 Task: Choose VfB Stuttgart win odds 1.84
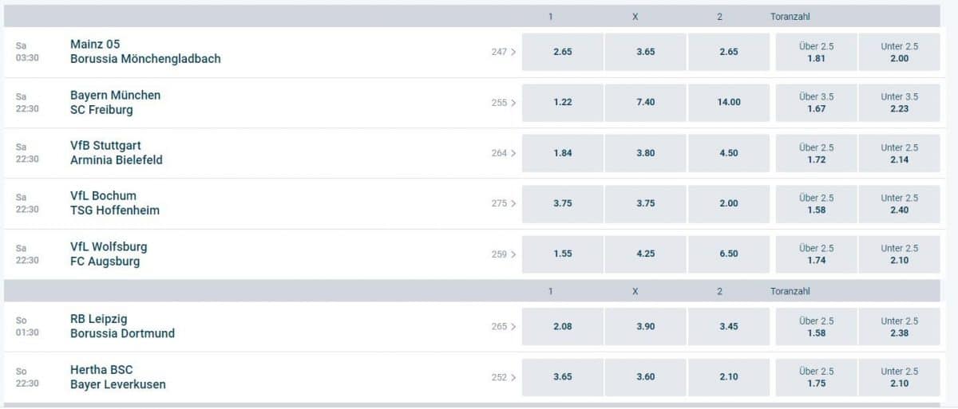point(562,153)
